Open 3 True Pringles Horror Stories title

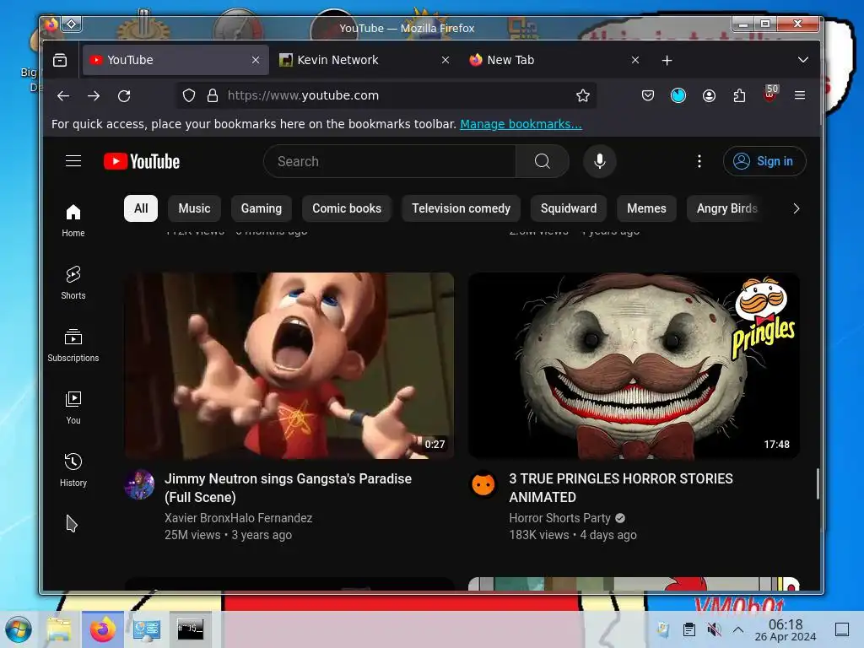pos(621,488)
